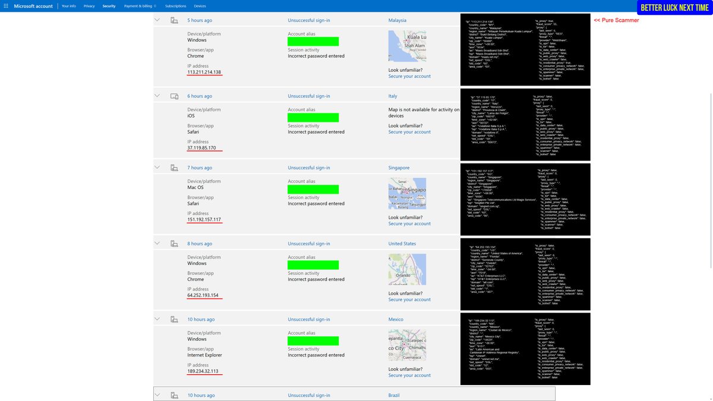Viewport: 713px width, 401px height.
Task: Click the Mexico location label
Action: [396, 319]
